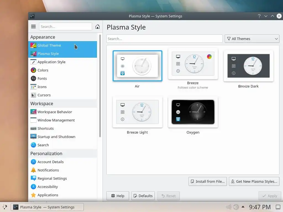Go to the home overview icon
Image resolution: width=283 pixels, height=212 pixels.
98,27
